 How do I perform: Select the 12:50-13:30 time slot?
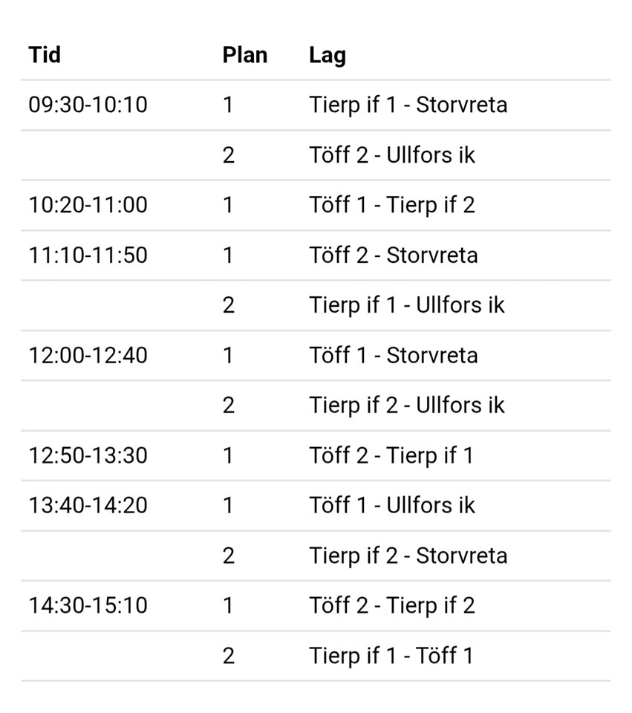click(88, 455)
